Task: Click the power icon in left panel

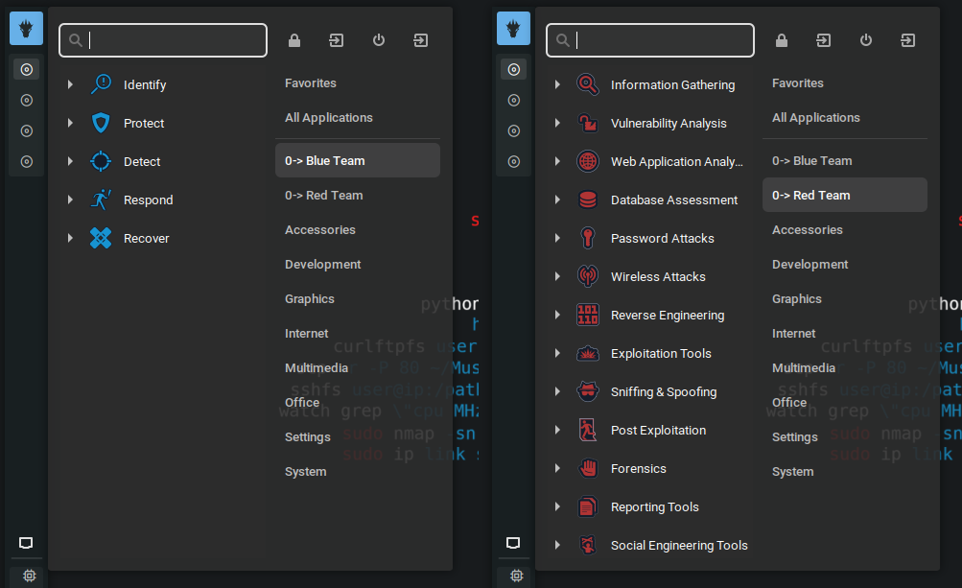Action: pyautogui.click(x=378, y=40)
